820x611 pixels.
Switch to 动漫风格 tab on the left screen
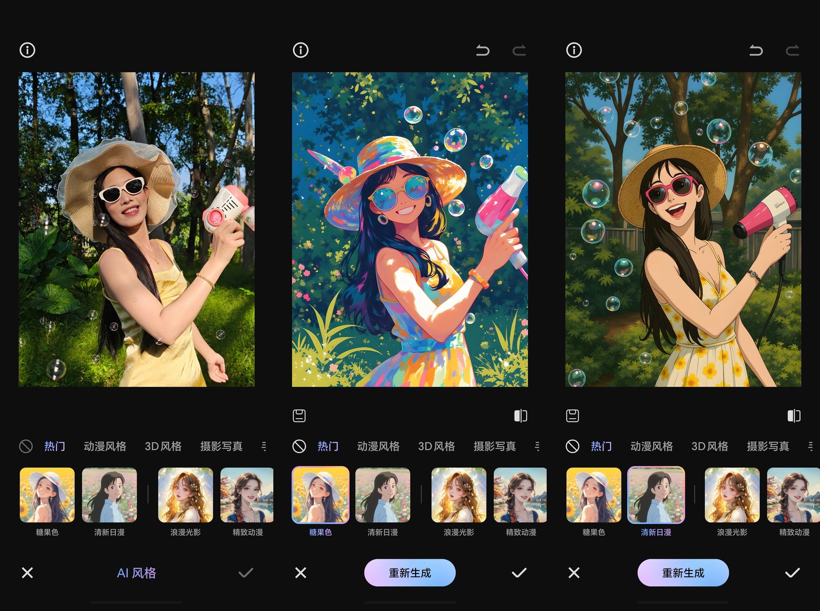point(105,446)
